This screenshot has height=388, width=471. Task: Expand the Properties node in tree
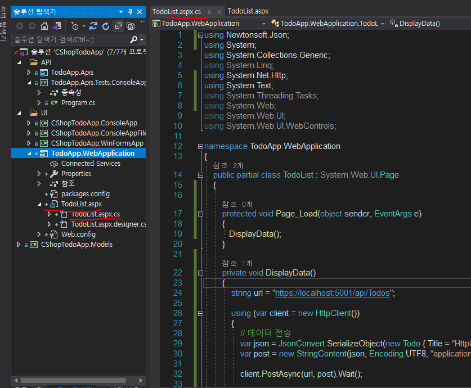point(39,174)
